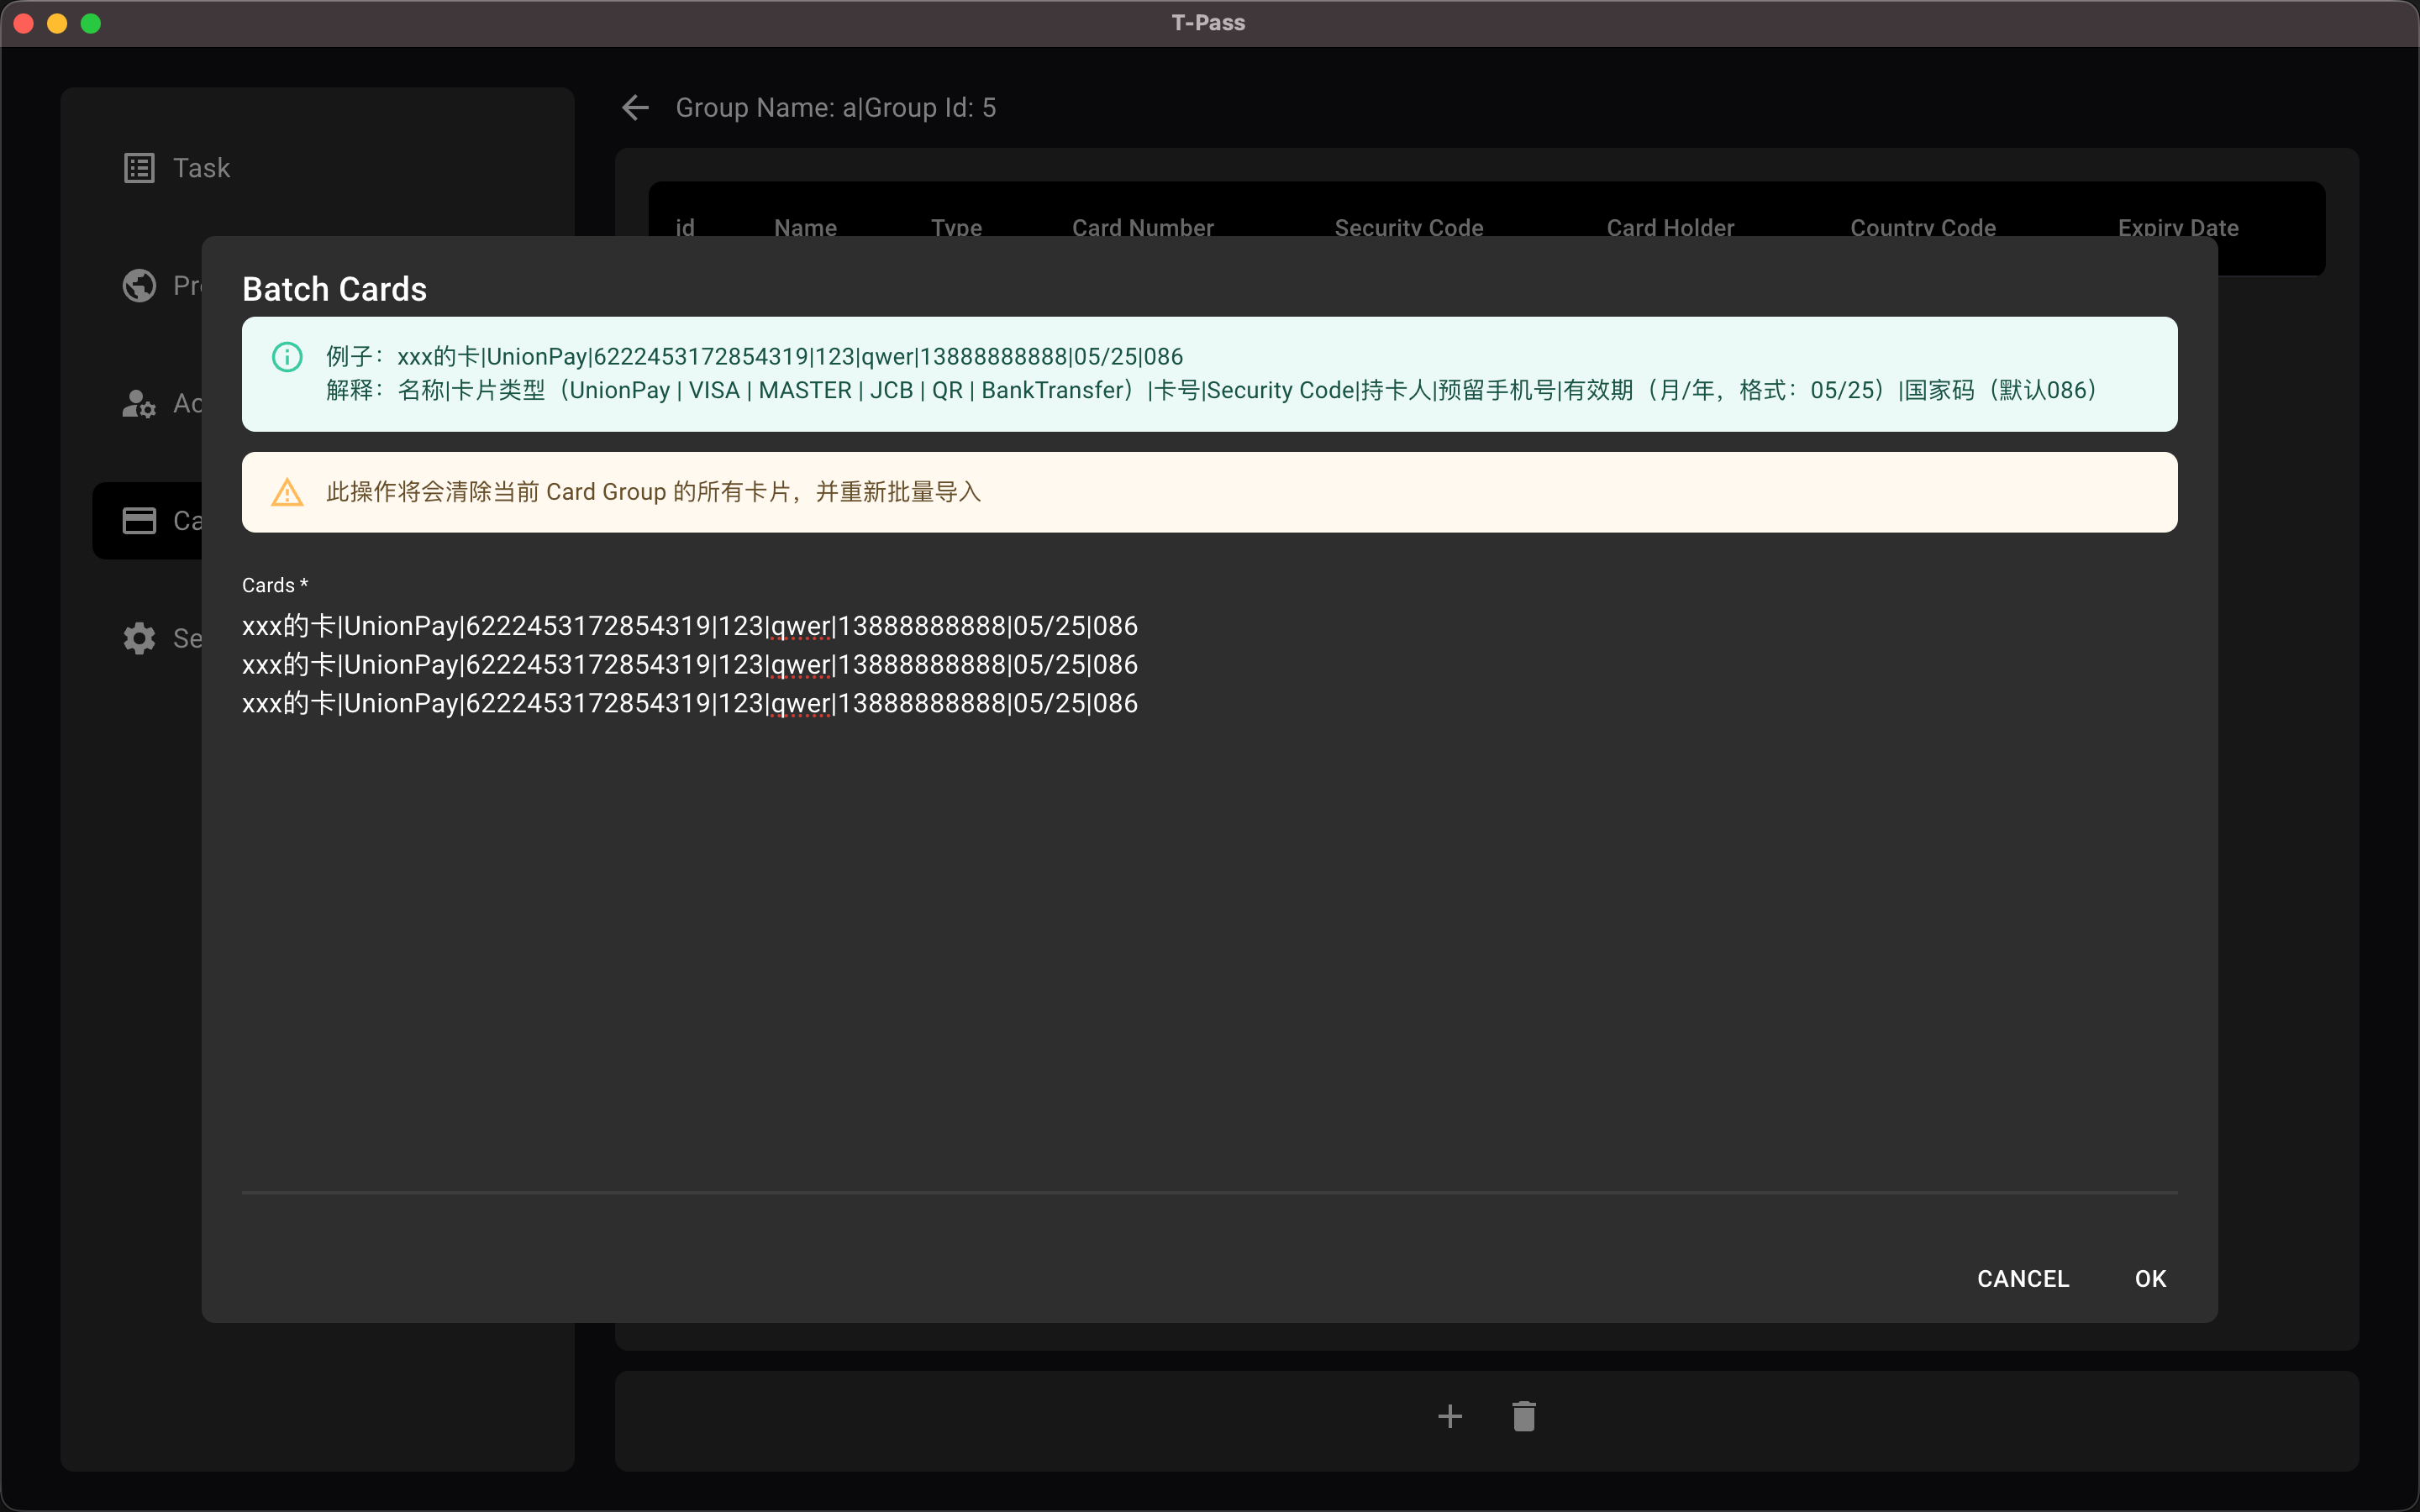This screenshot has height=1512, width=2420.
Task: Click the globe Proxy icon in sidebar
Action: tap(139, 286)
